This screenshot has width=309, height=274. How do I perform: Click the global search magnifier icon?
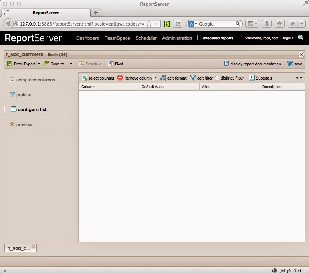pos(301,38)
